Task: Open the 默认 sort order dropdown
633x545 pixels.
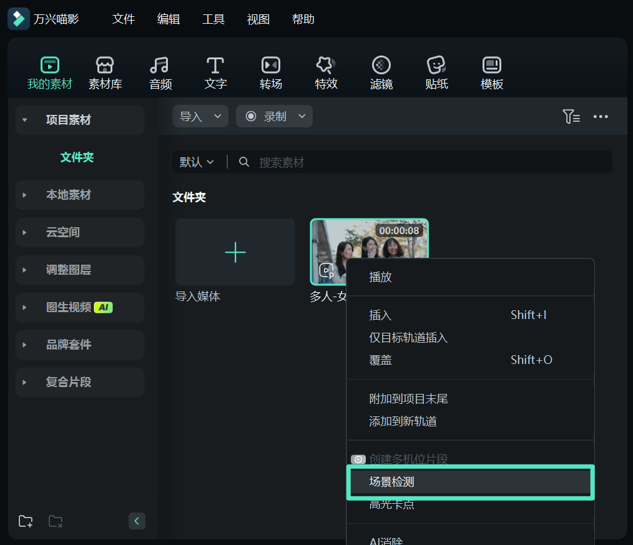Action: pyautogui.click(x=196, y=162)
